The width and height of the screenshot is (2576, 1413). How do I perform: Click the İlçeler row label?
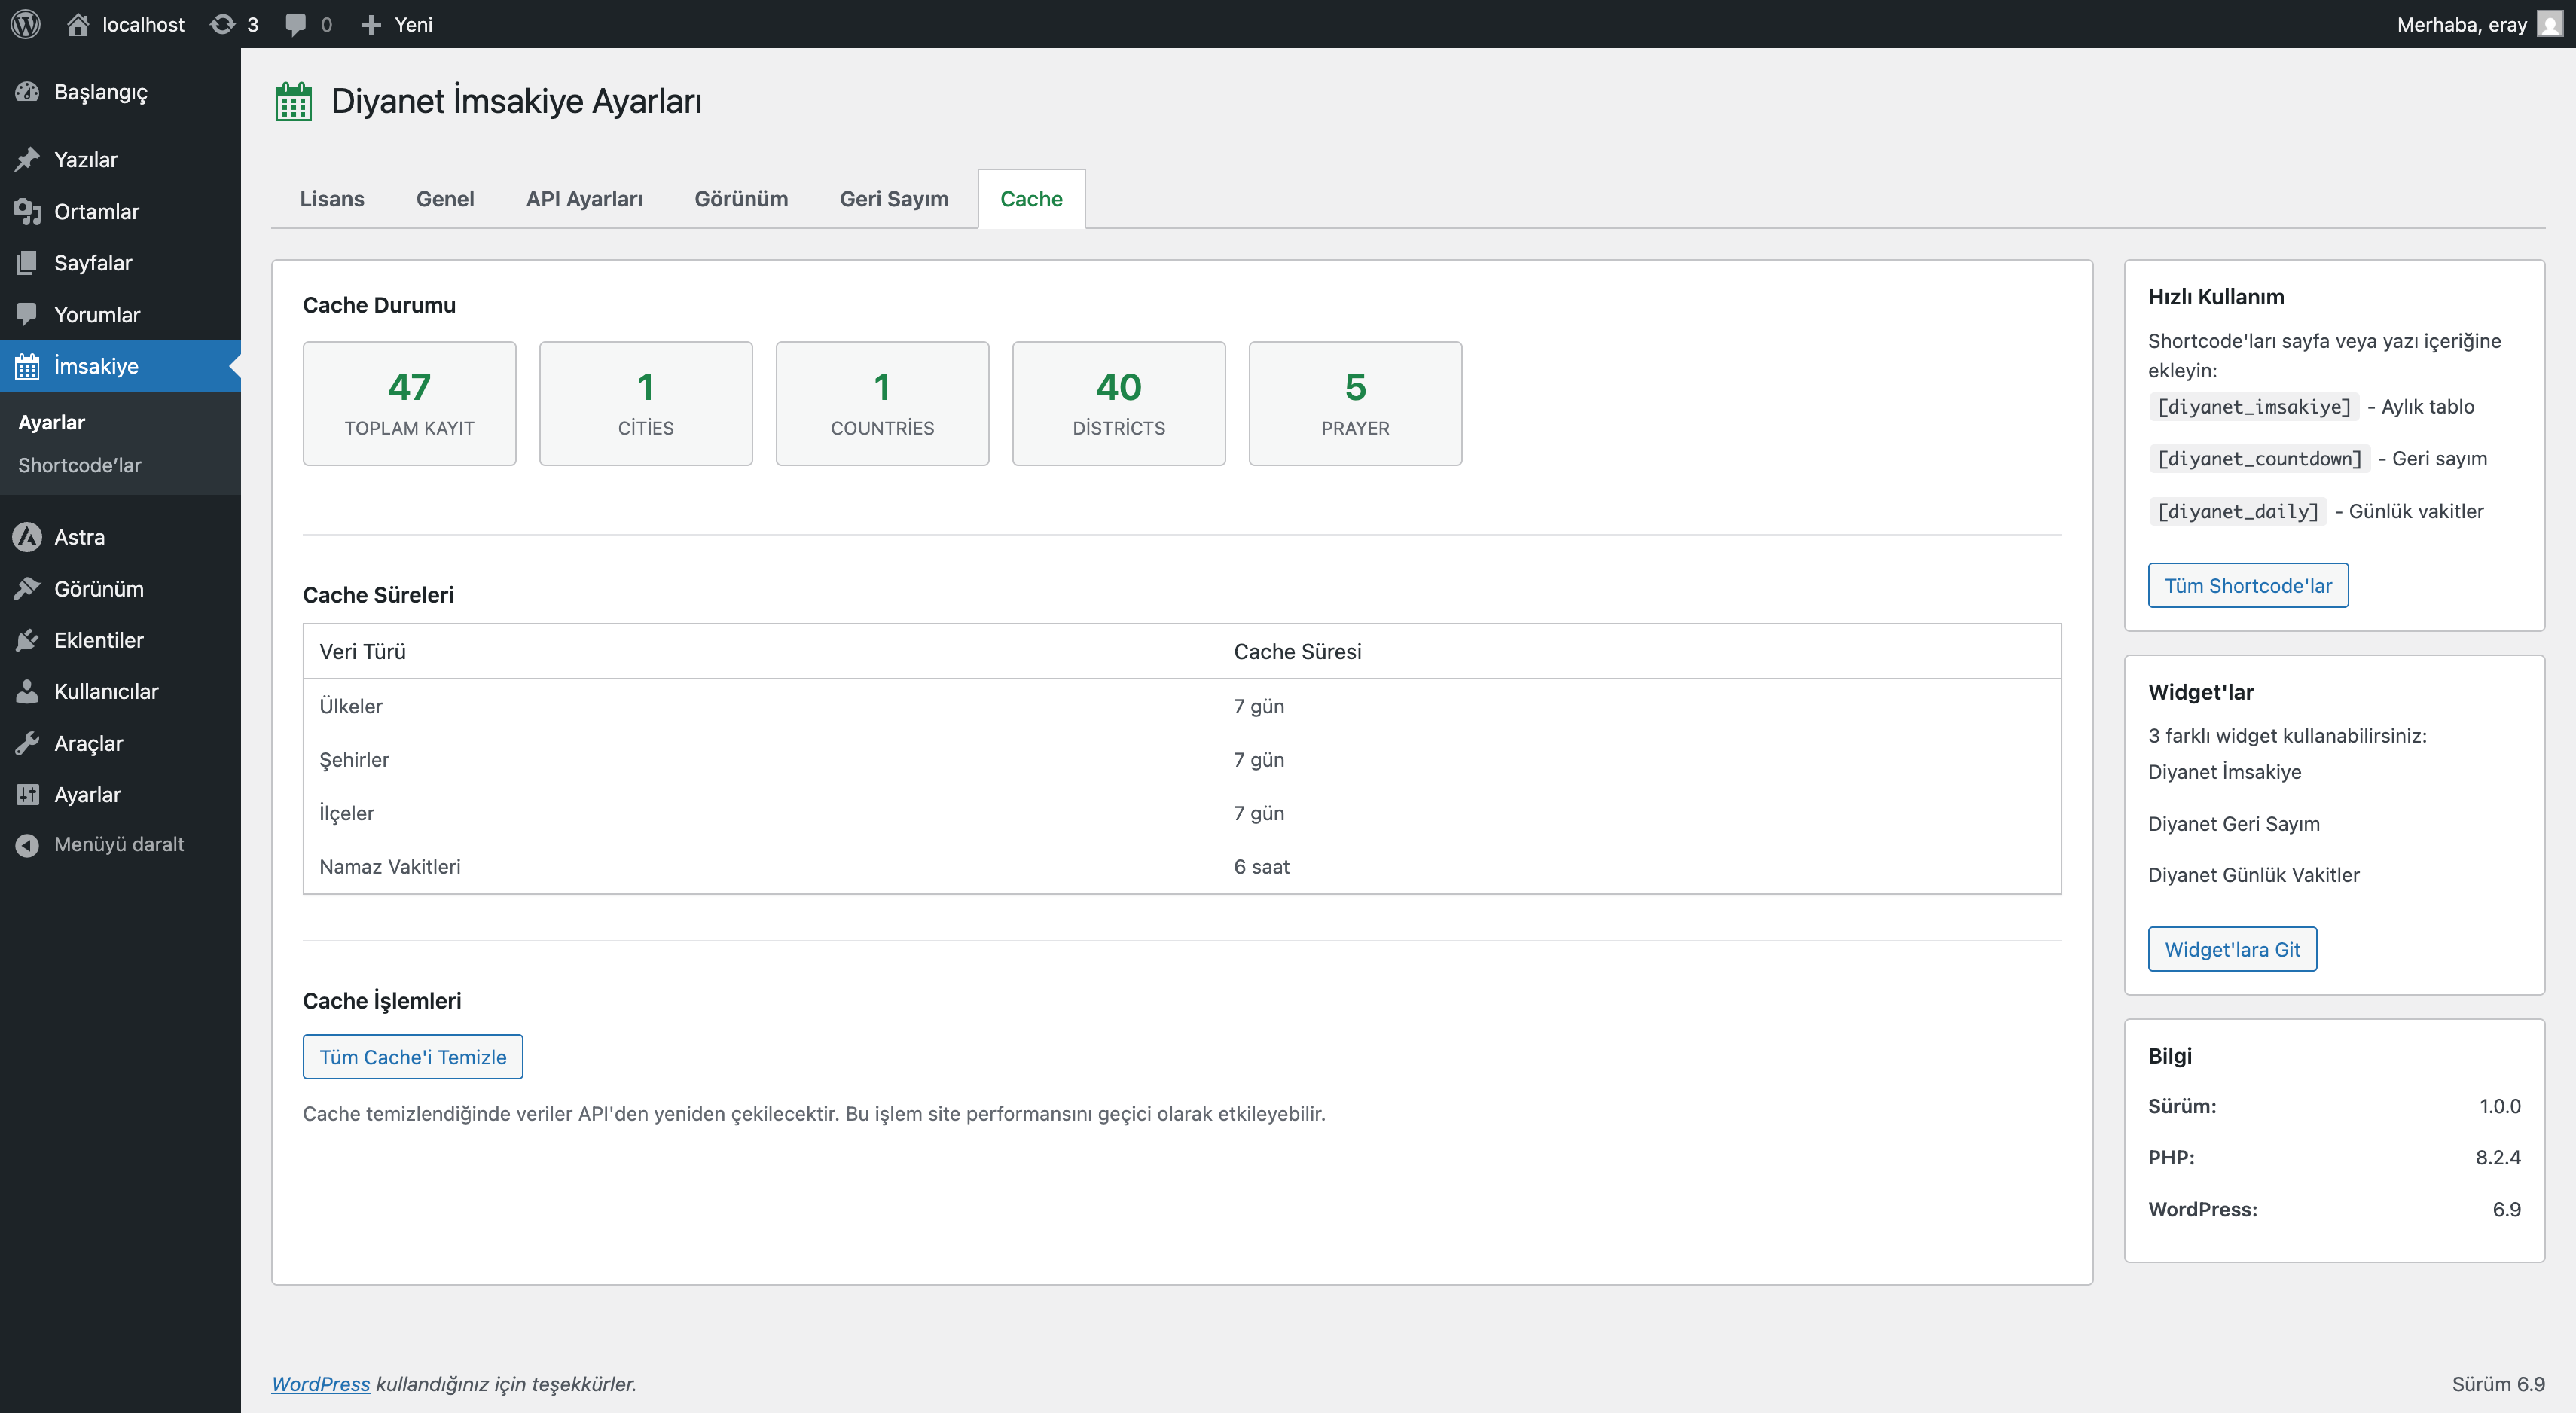[347, 813]
